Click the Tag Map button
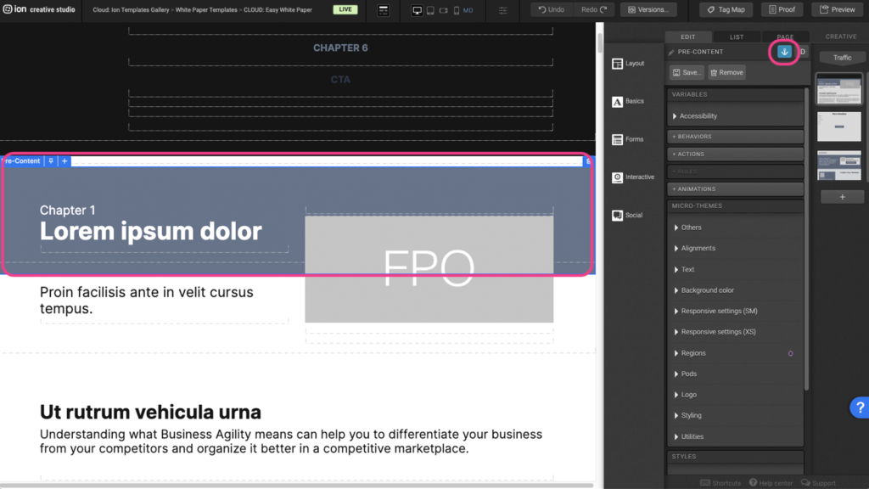The height and width of the screenshot is (489, 869). (x=726, y=10)
